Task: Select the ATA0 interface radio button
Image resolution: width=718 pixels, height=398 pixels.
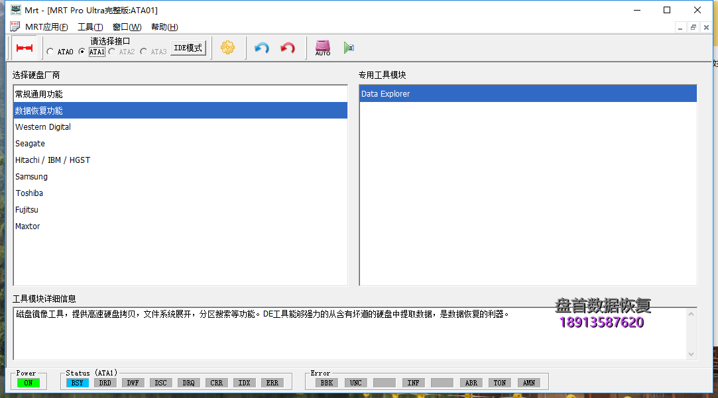Action: click(x=50, y=51)
